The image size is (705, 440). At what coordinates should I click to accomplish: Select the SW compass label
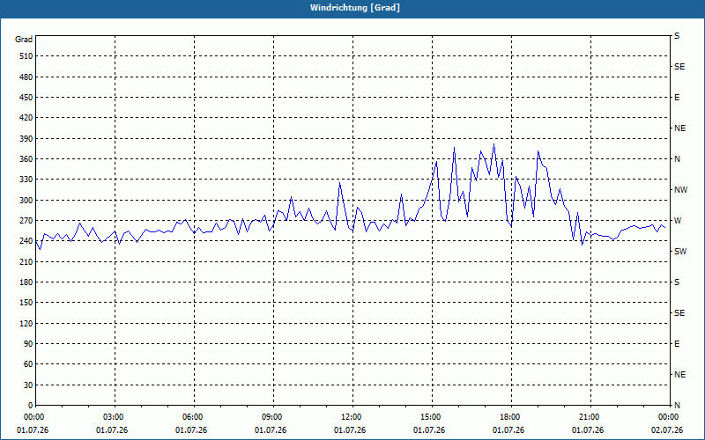[x=680, y=252]
